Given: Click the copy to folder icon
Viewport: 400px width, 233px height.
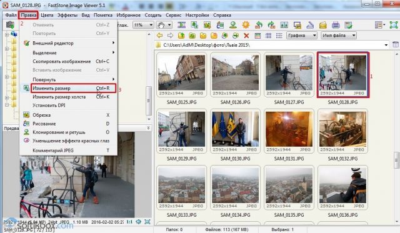Looking at the screenshot, I should tap(225, 36).
